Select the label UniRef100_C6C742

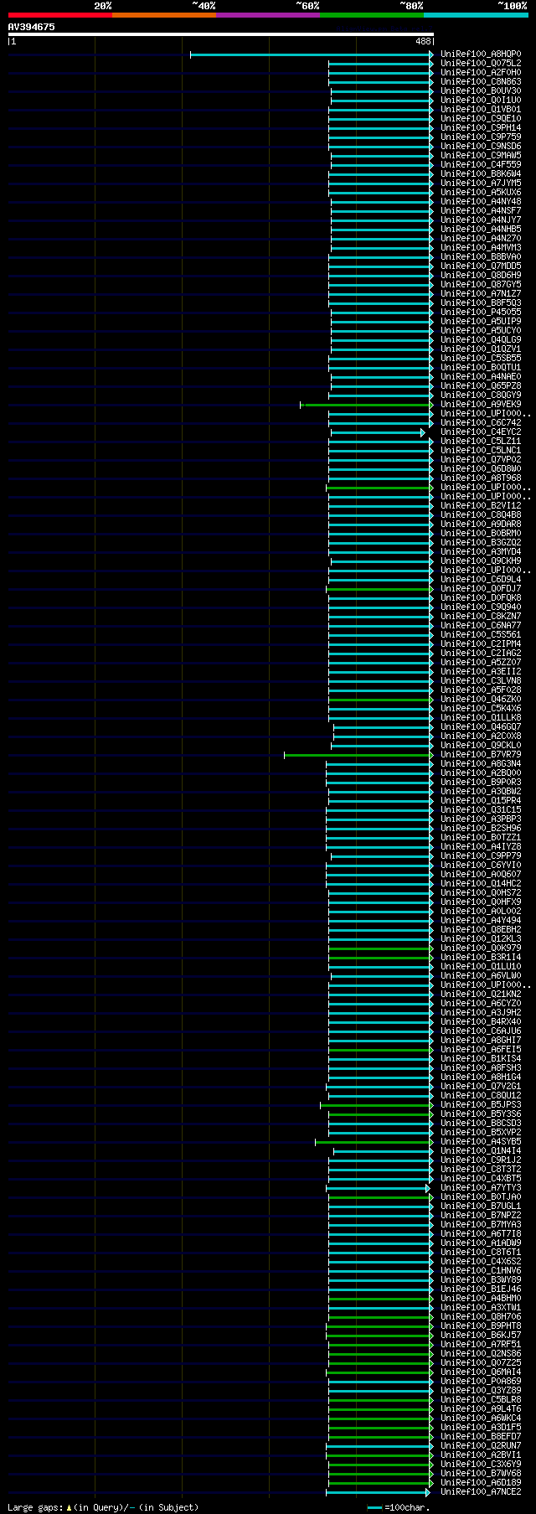point(481,423)
